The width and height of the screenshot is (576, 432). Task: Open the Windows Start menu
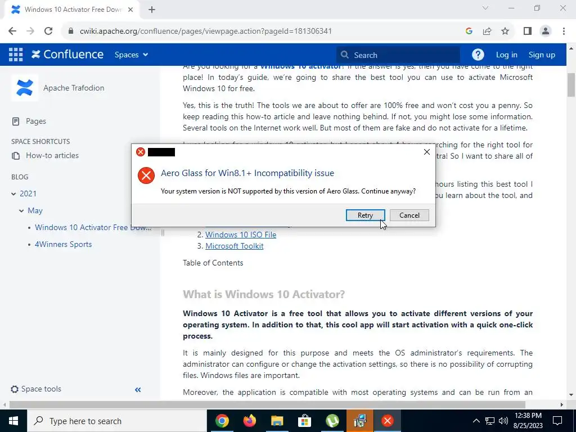click(13, 421)
